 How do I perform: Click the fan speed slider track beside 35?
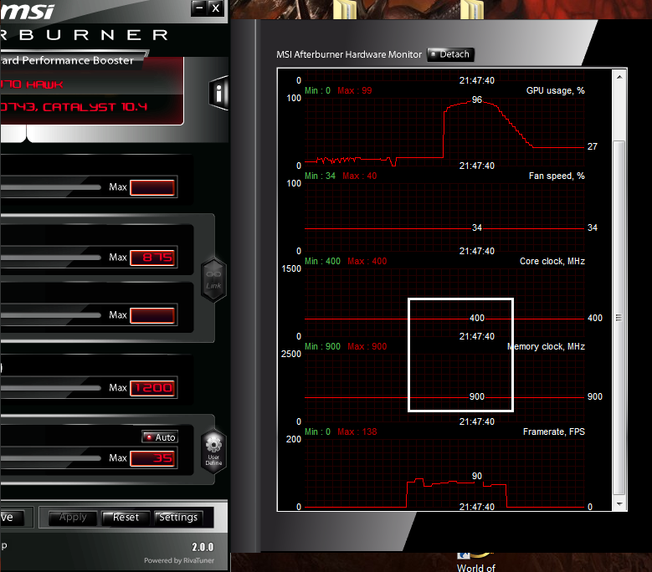50,458
